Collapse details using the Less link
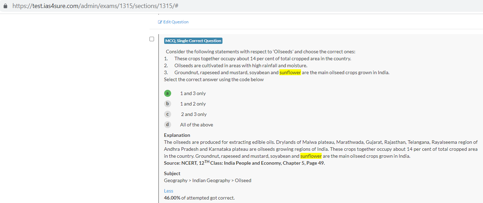Screen dimensions: 483x203 pos(168,191)
